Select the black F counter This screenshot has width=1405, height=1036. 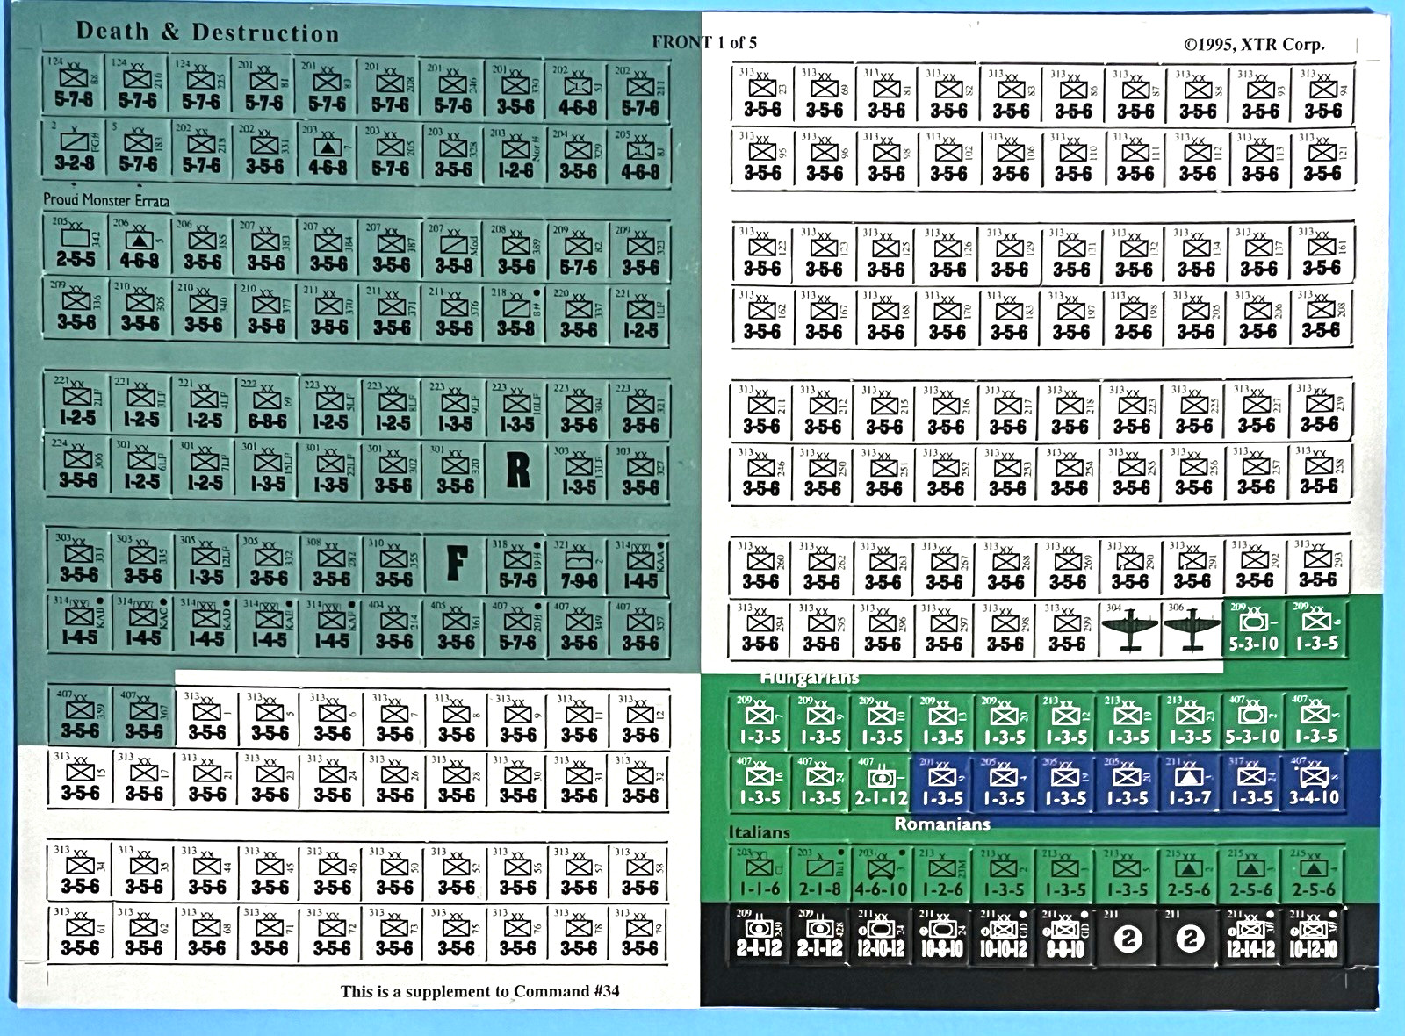coord(456,563)
